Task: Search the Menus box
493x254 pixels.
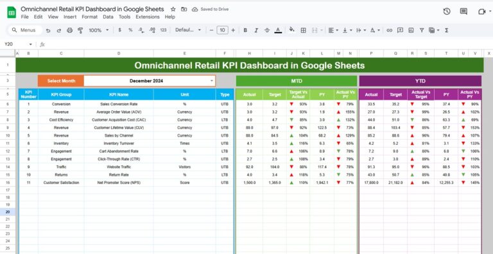Action: pyautogui.click(x=26, y=30)
